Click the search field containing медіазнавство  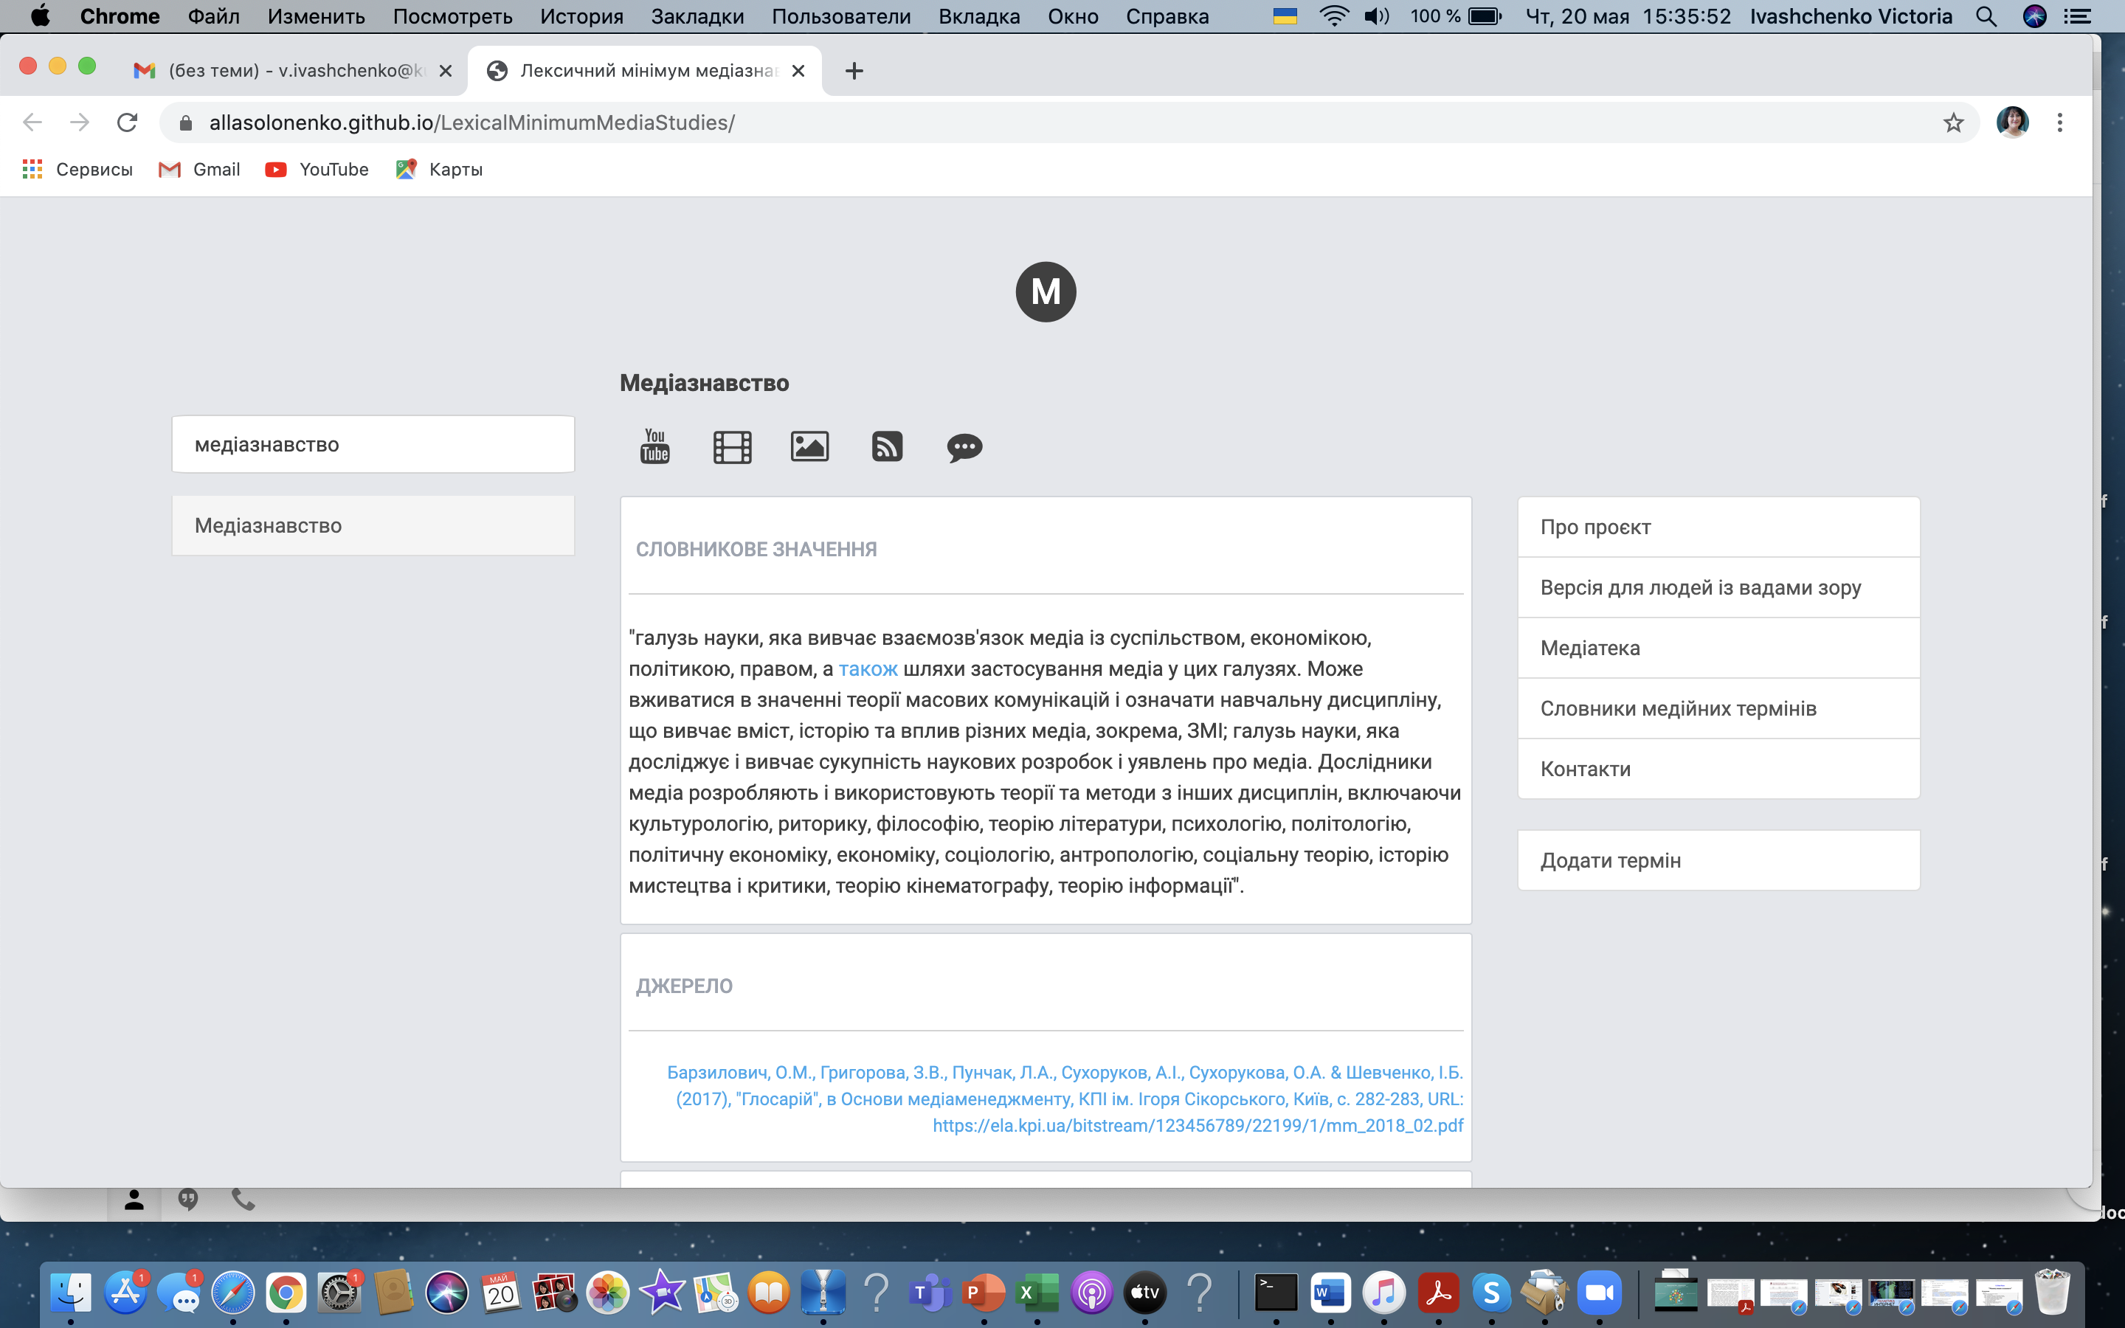tap(373, 444)
